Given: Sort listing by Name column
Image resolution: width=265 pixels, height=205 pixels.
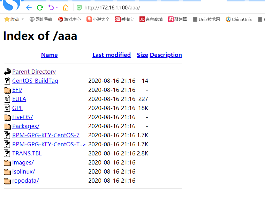Looking at the screenshot, I should [50, 55].
